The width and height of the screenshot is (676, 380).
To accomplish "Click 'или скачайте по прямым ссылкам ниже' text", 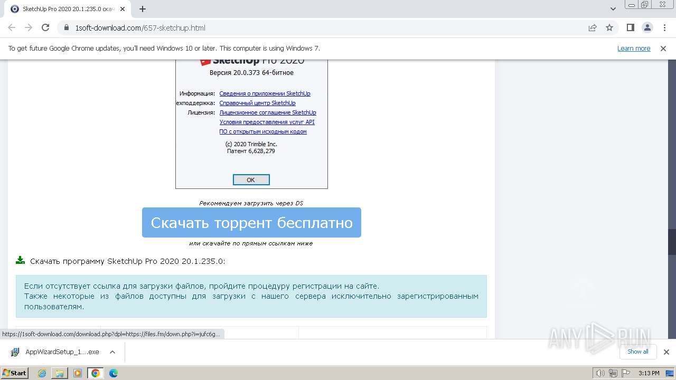I will [251, 243].
